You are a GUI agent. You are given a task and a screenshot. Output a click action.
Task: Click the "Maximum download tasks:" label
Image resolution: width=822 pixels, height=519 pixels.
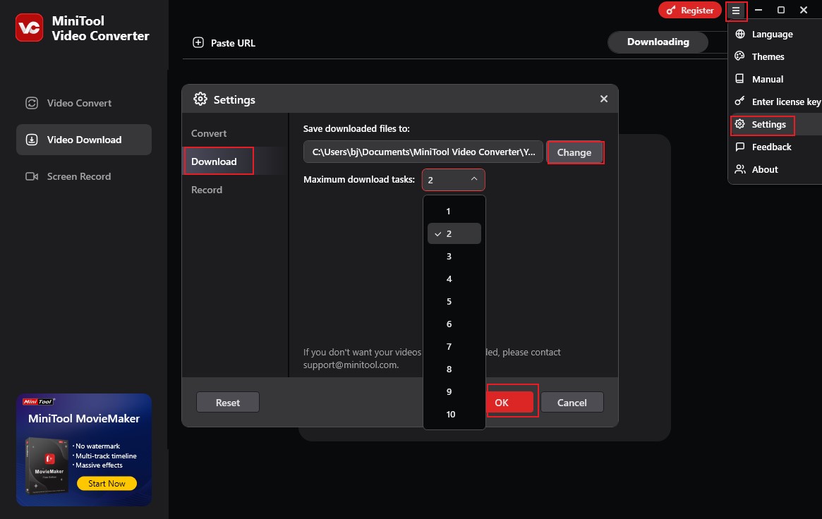pyautogui.click(x=359, y=179)
